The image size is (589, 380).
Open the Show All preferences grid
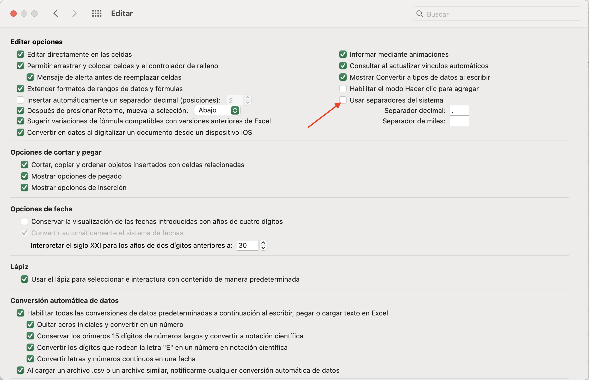[x=97, y=13]
